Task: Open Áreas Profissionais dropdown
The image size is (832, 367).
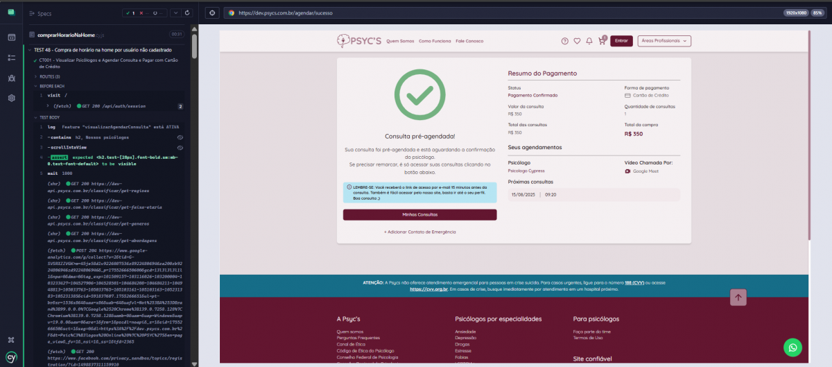Action: point(664,41)
